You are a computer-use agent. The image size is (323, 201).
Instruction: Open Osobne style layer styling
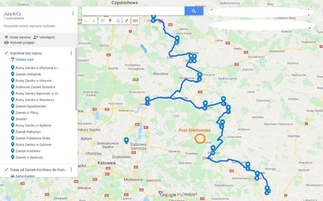pyautogui.click(x=22, y=59)
